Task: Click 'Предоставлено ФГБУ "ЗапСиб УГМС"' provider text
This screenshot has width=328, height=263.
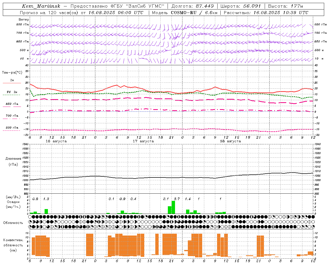Action: coord(117,6)
